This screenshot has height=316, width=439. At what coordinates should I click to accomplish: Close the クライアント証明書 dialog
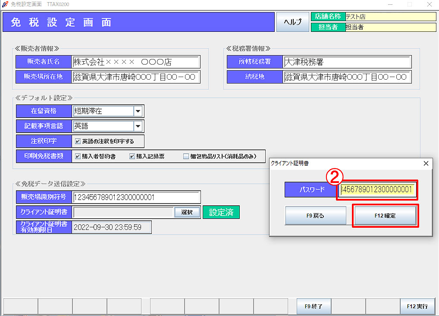[x=426, y=163]
